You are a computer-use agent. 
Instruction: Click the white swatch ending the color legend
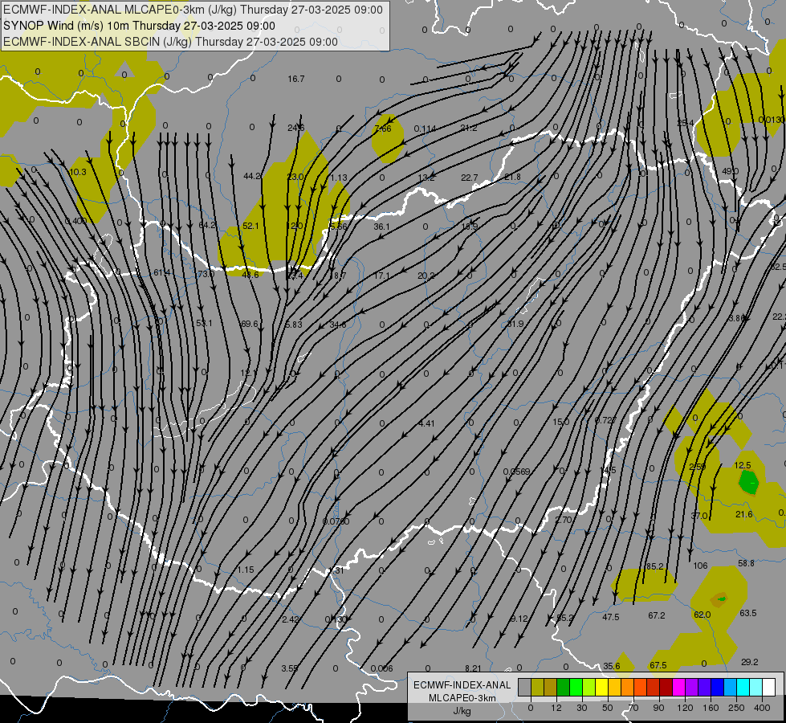pyautogui.click(x=769, y=688)
